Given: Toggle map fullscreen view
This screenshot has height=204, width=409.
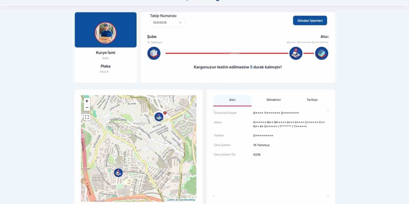Looking at the screenshot, I should tap(87, 117).
